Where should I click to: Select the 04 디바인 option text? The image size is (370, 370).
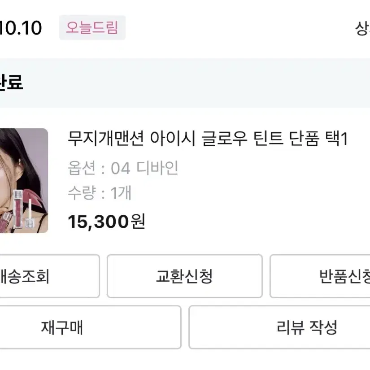144,169
